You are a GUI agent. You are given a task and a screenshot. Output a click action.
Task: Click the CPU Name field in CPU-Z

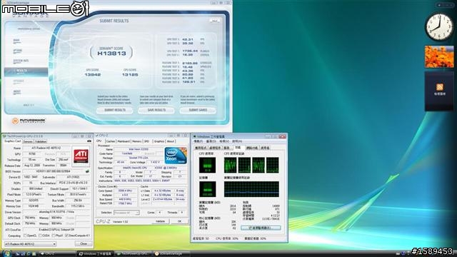[x=139, y=149]
